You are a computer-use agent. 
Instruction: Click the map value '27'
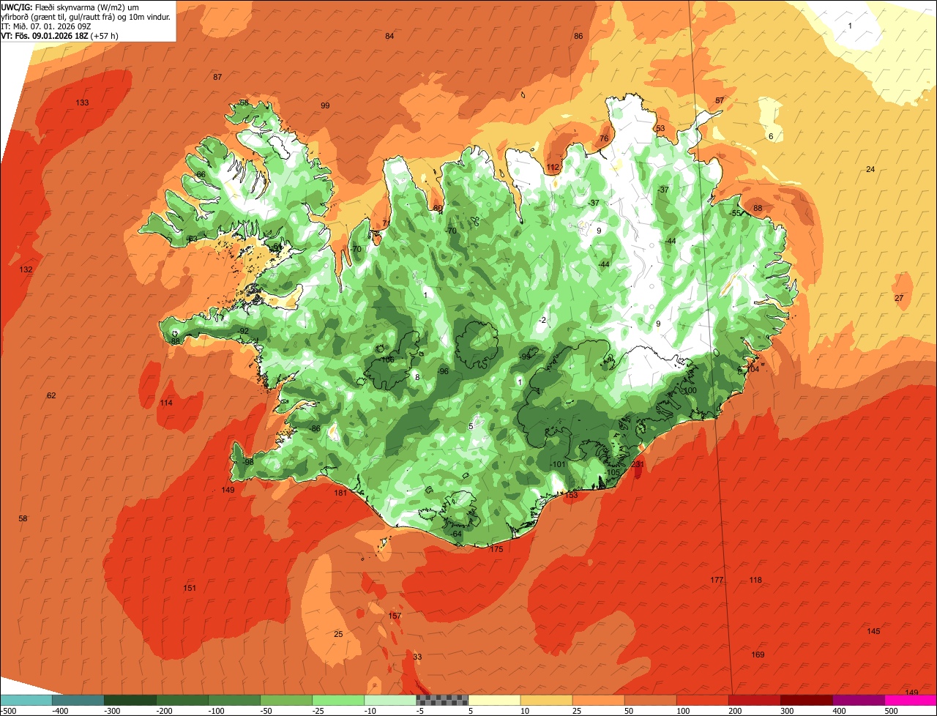pos(899,299)
